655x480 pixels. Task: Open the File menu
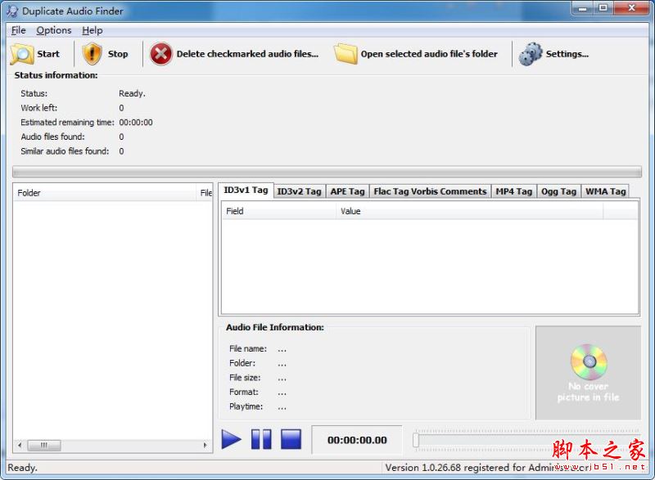(18, 30)
